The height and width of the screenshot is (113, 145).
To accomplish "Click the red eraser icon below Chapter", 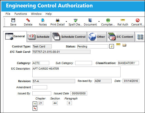I will click(35, 108).
